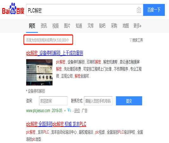Screen dimensions: 169x143
Task: Switch to the 视频 tab
Action: coord(55,26)
